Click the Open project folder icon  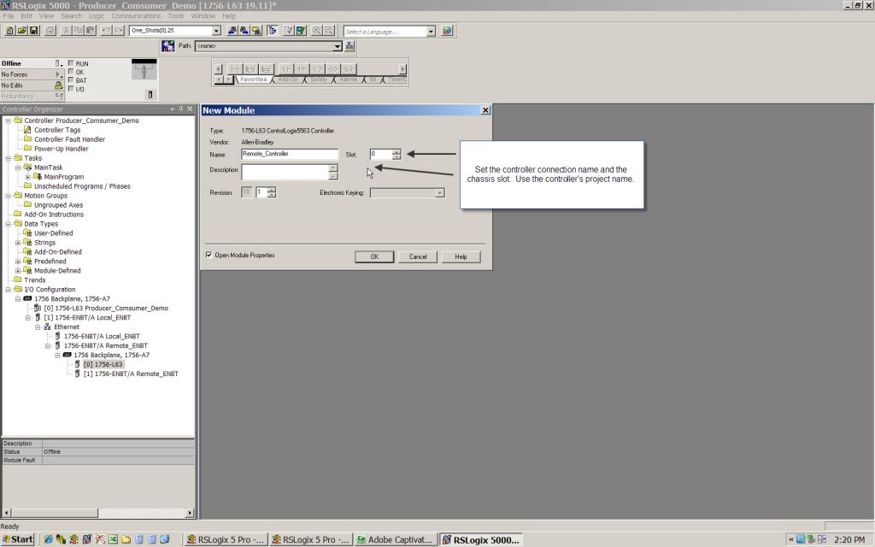21,31
